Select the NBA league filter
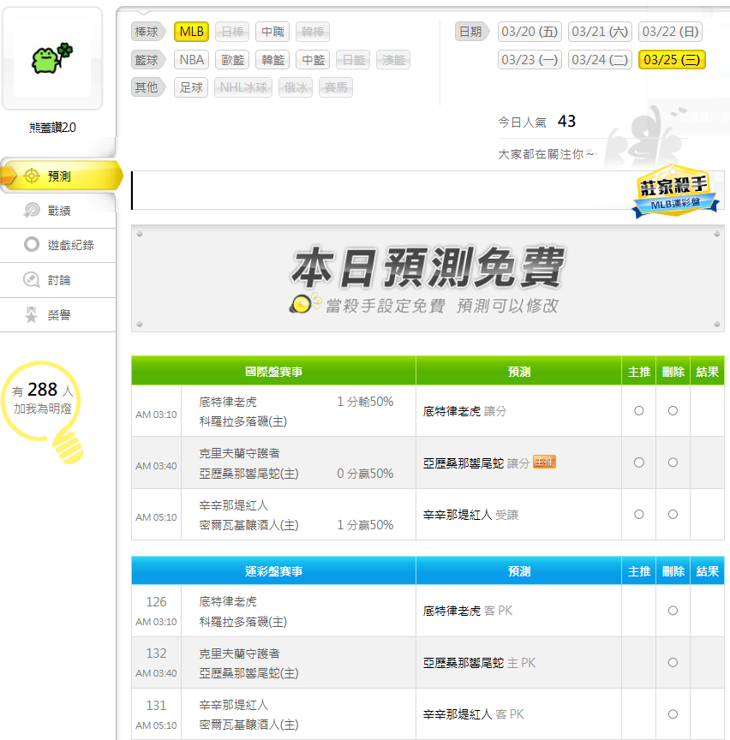This screenshot has height=740, width=730. (192, 60)
